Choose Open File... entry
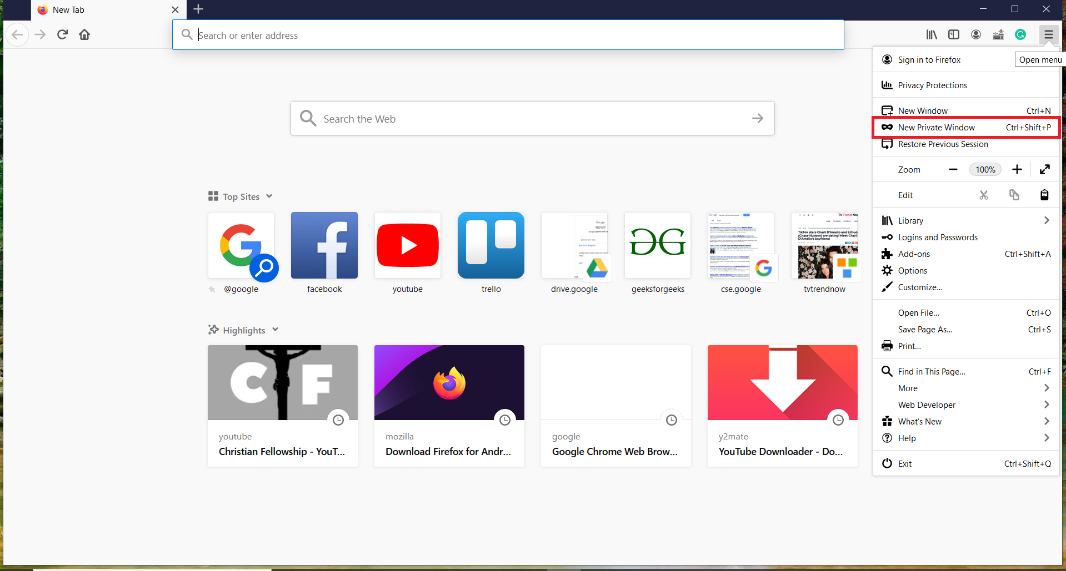 (966, 312)
